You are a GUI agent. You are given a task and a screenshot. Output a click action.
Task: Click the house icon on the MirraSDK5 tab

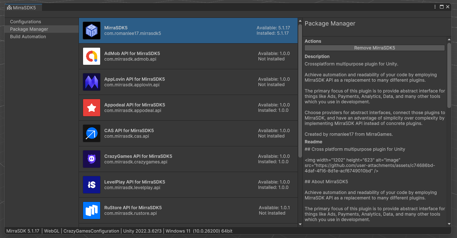click(x=9, y=7)
